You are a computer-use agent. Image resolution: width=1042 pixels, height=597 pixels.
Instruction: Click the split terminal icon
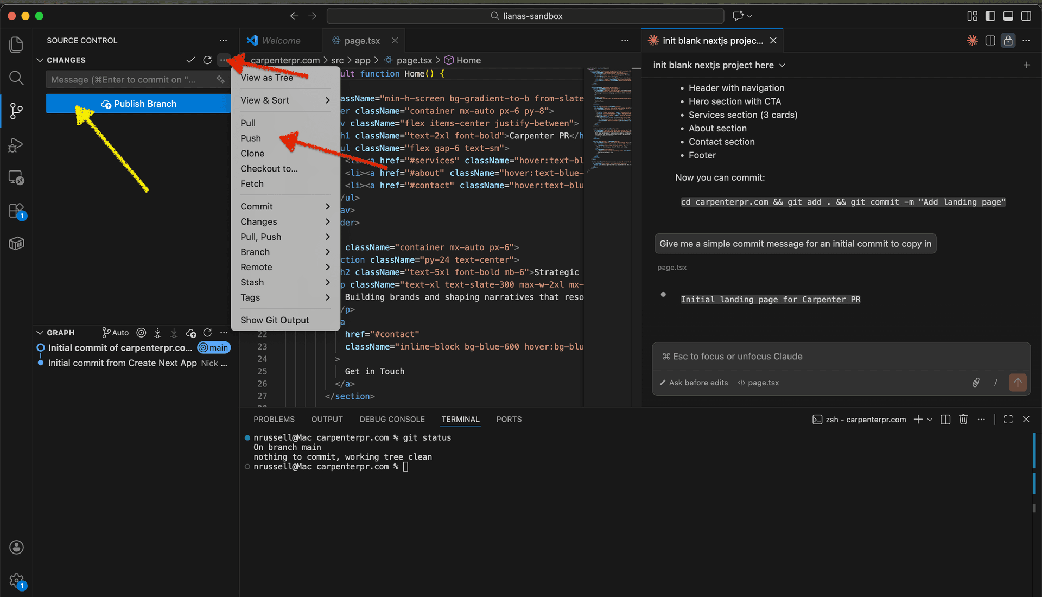click(x=945, y=419)
